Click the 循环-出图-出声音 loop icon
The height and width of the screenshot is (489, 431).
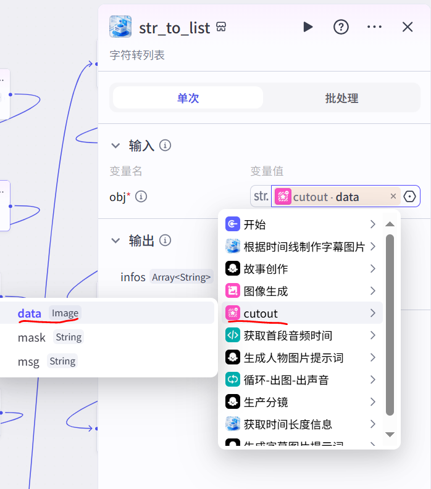point(233,379)
